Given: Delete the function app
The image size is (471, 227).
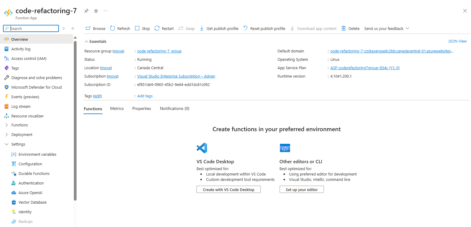Looking at the screenshot, I should (350, 28).
